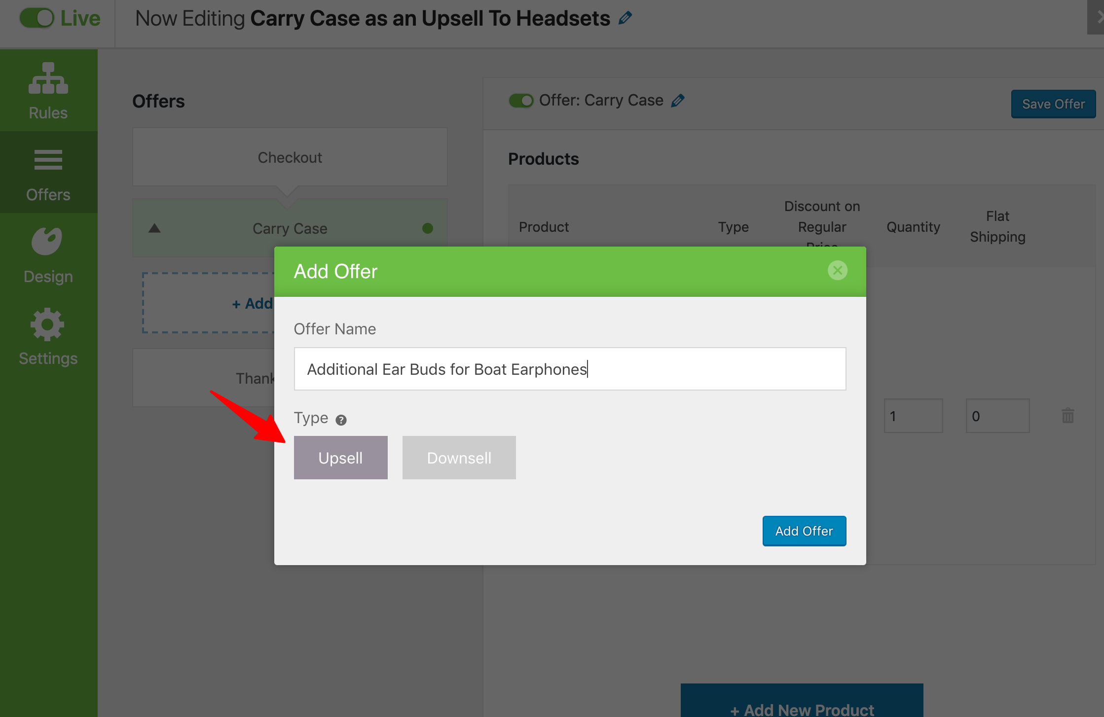This screenshot has width=1104, height=717.
Task: Select Upsell offer type
Action: click(x=341, y=458)
